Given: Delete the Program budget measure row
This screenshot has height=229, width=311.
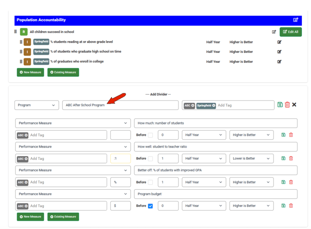Looking at the screenshot, I should click(291, 206).
